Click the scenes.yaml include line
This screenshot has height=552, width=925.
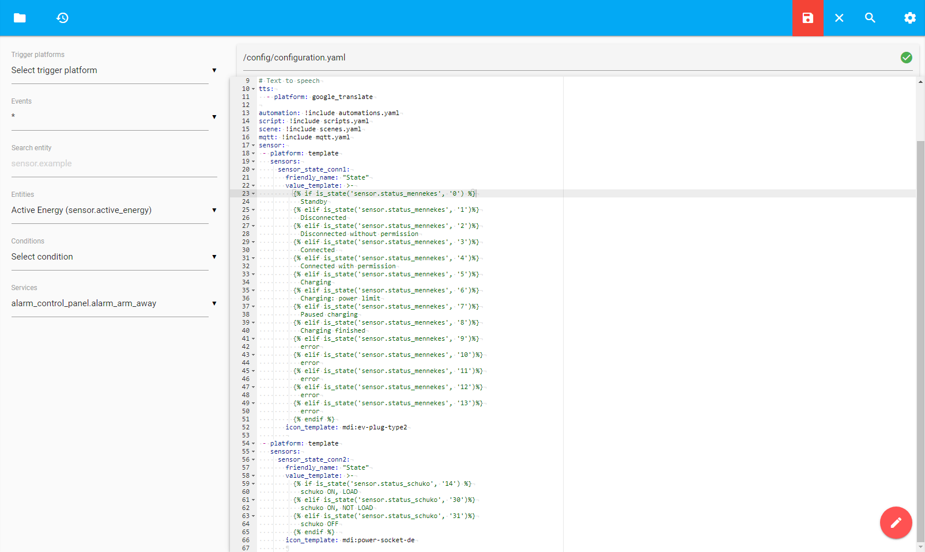[310, 129]
